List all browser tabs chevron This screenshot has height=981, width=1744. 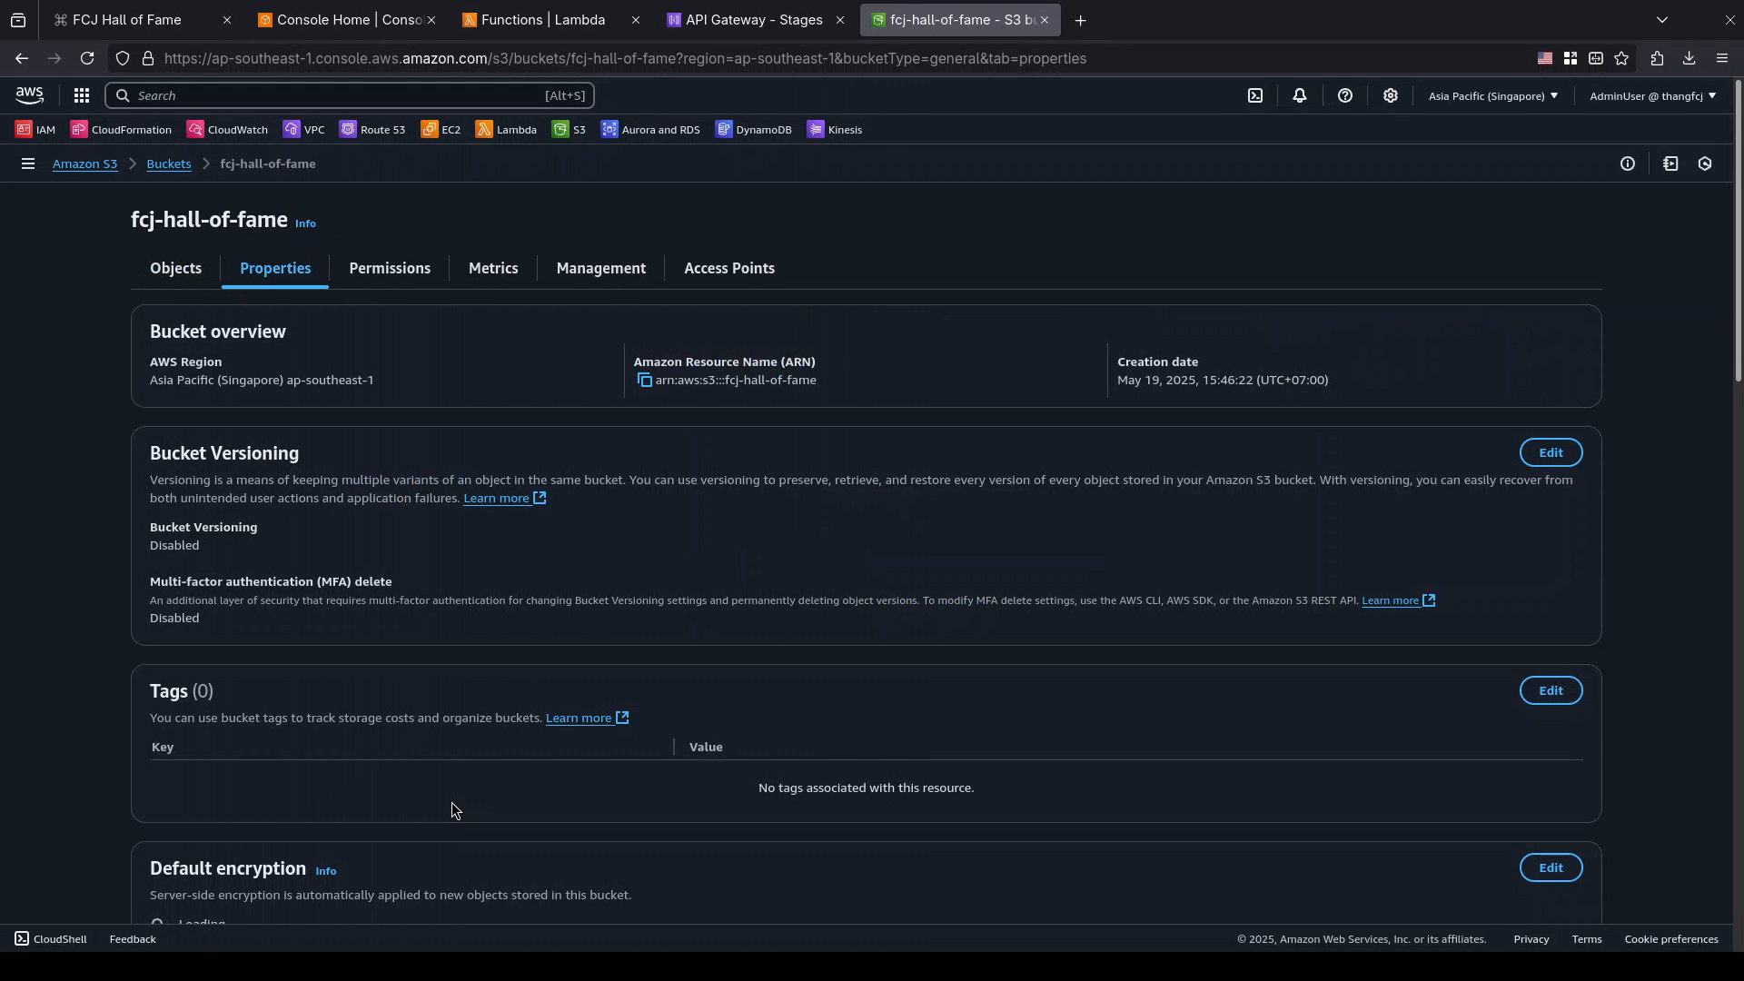pyautogui.click(x=1662, y=20)
